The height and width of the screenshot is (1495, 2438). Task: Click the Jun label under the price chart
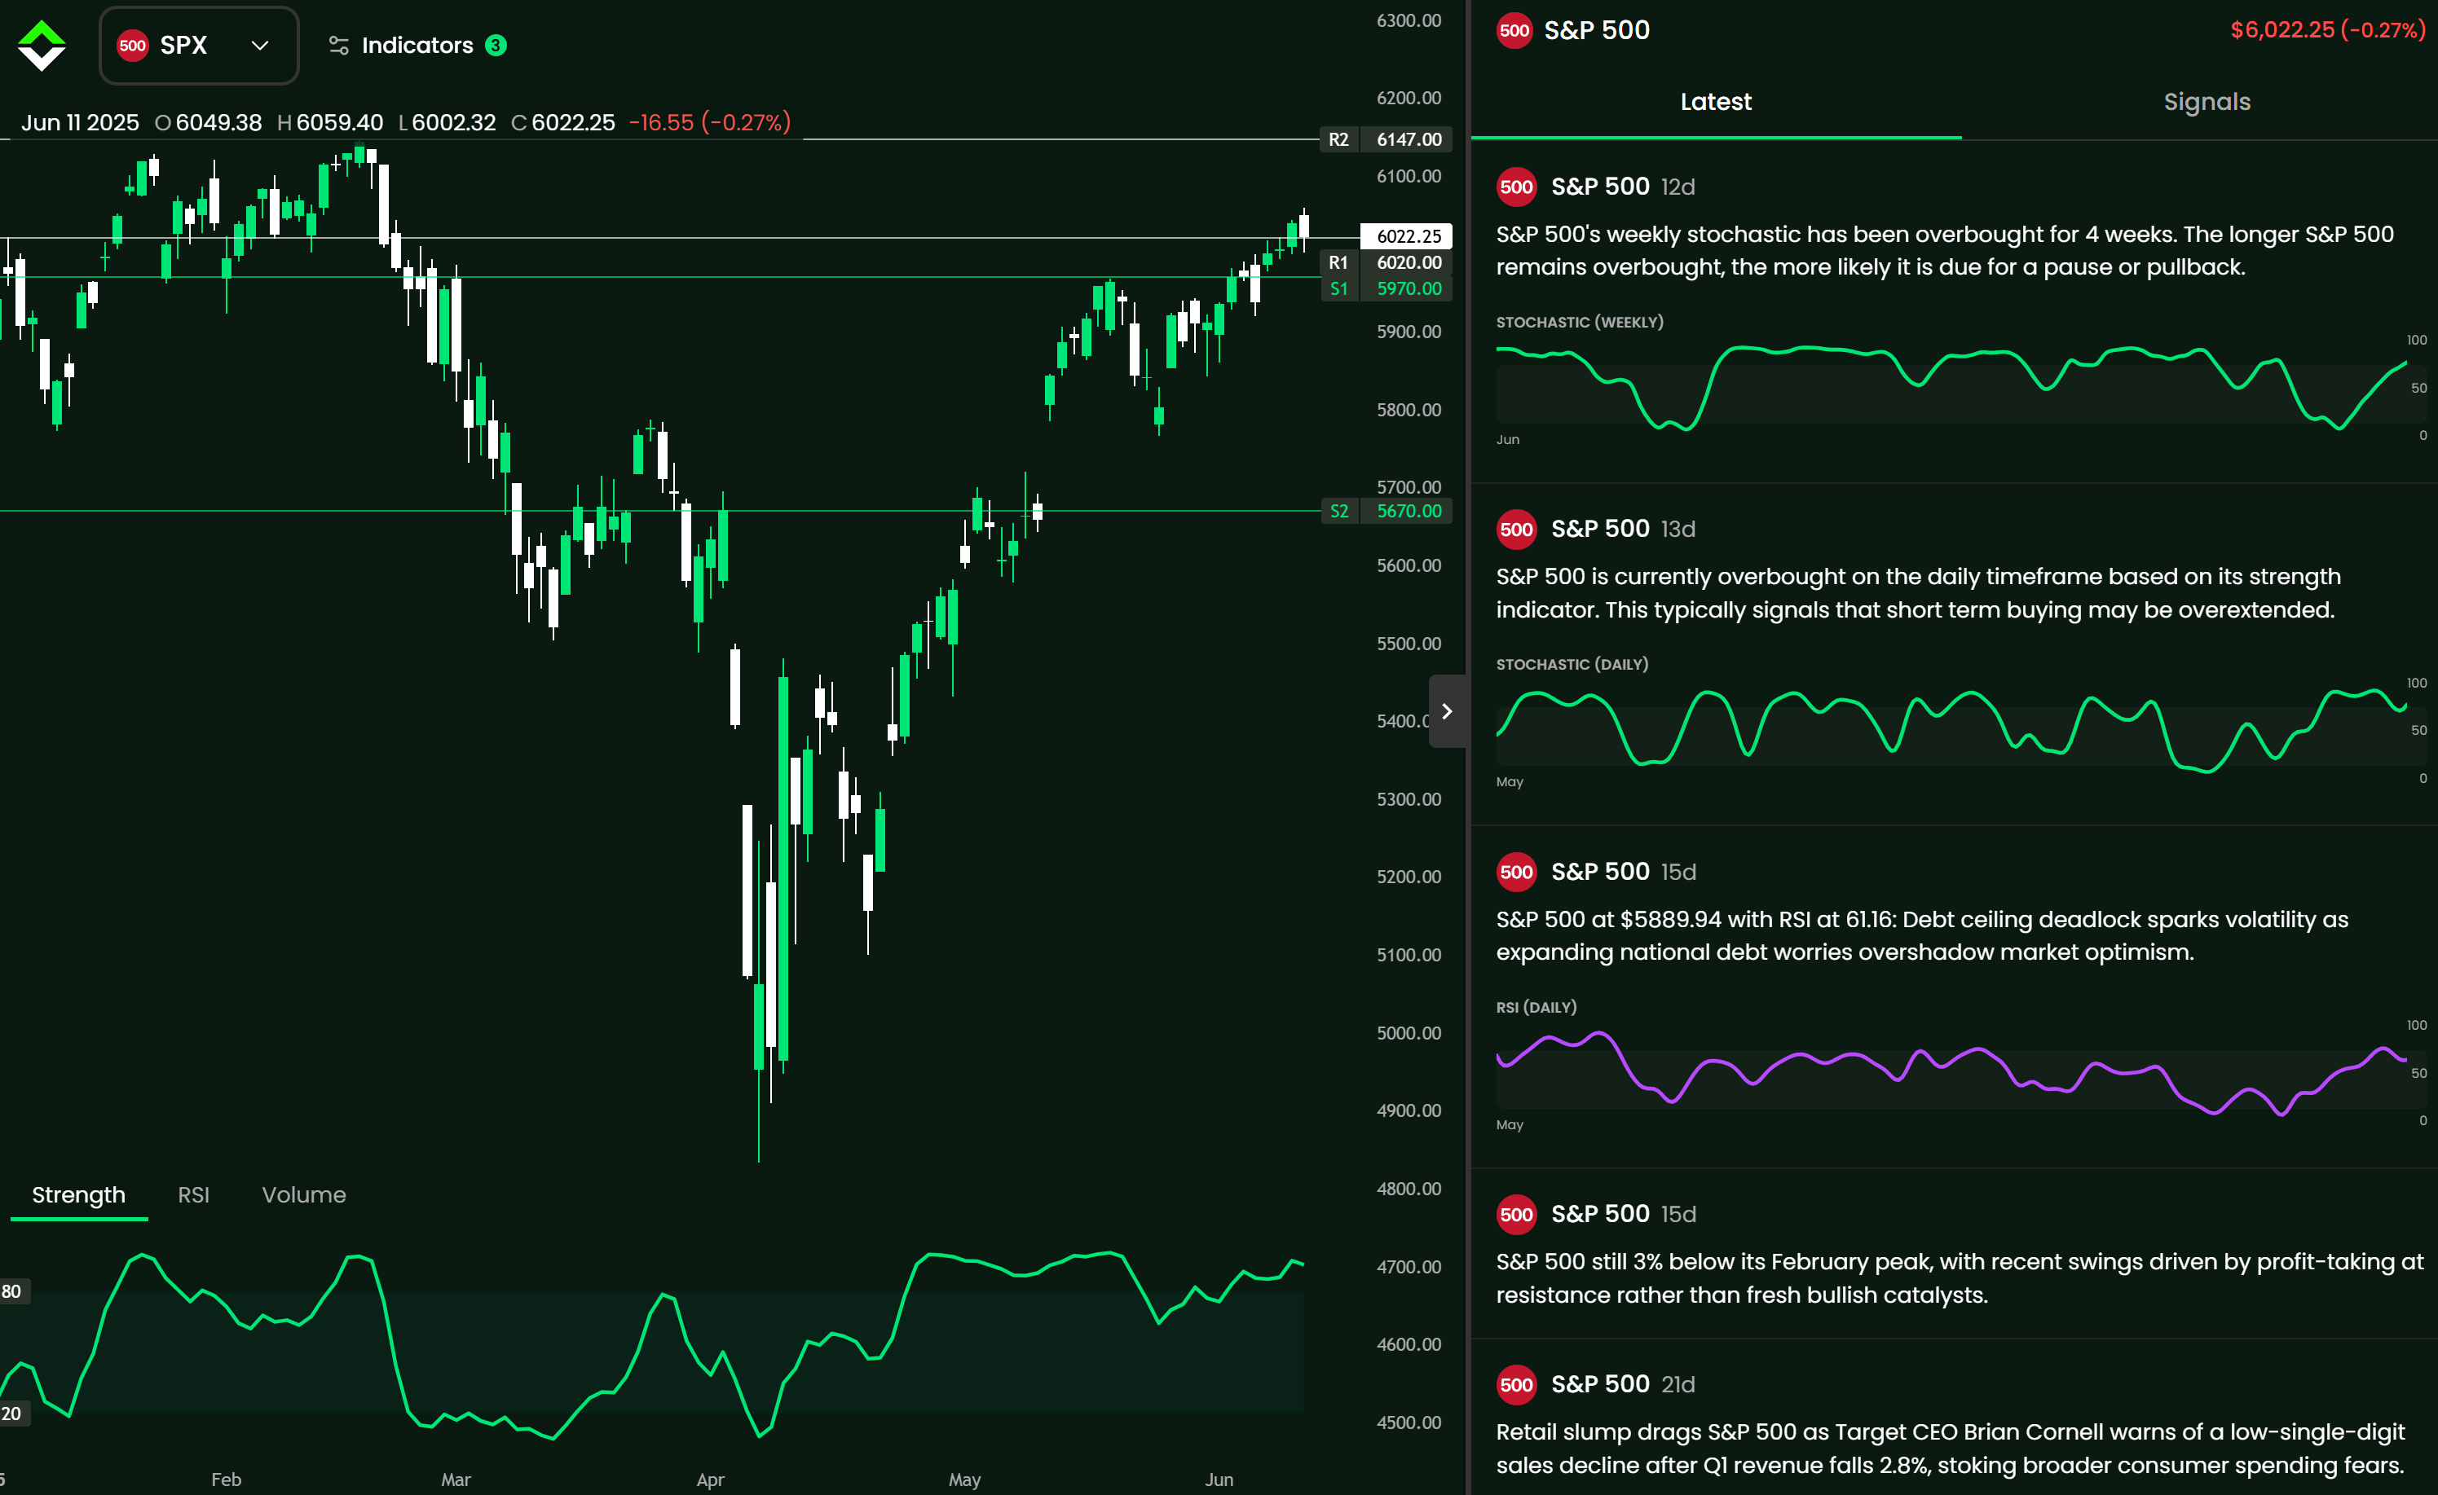(x=1219, y=1480)
